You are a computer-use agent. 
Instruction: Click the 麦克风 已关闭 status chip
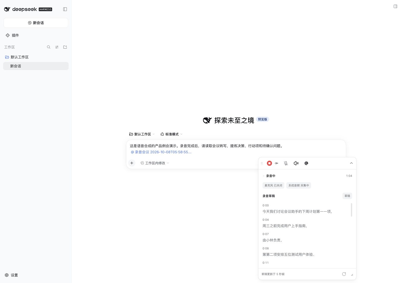coord(273,186)
